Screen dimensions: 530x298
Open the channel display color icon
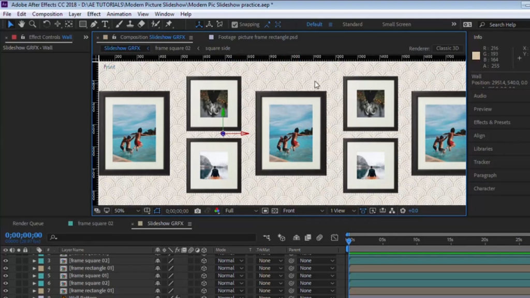pos(217,211)
